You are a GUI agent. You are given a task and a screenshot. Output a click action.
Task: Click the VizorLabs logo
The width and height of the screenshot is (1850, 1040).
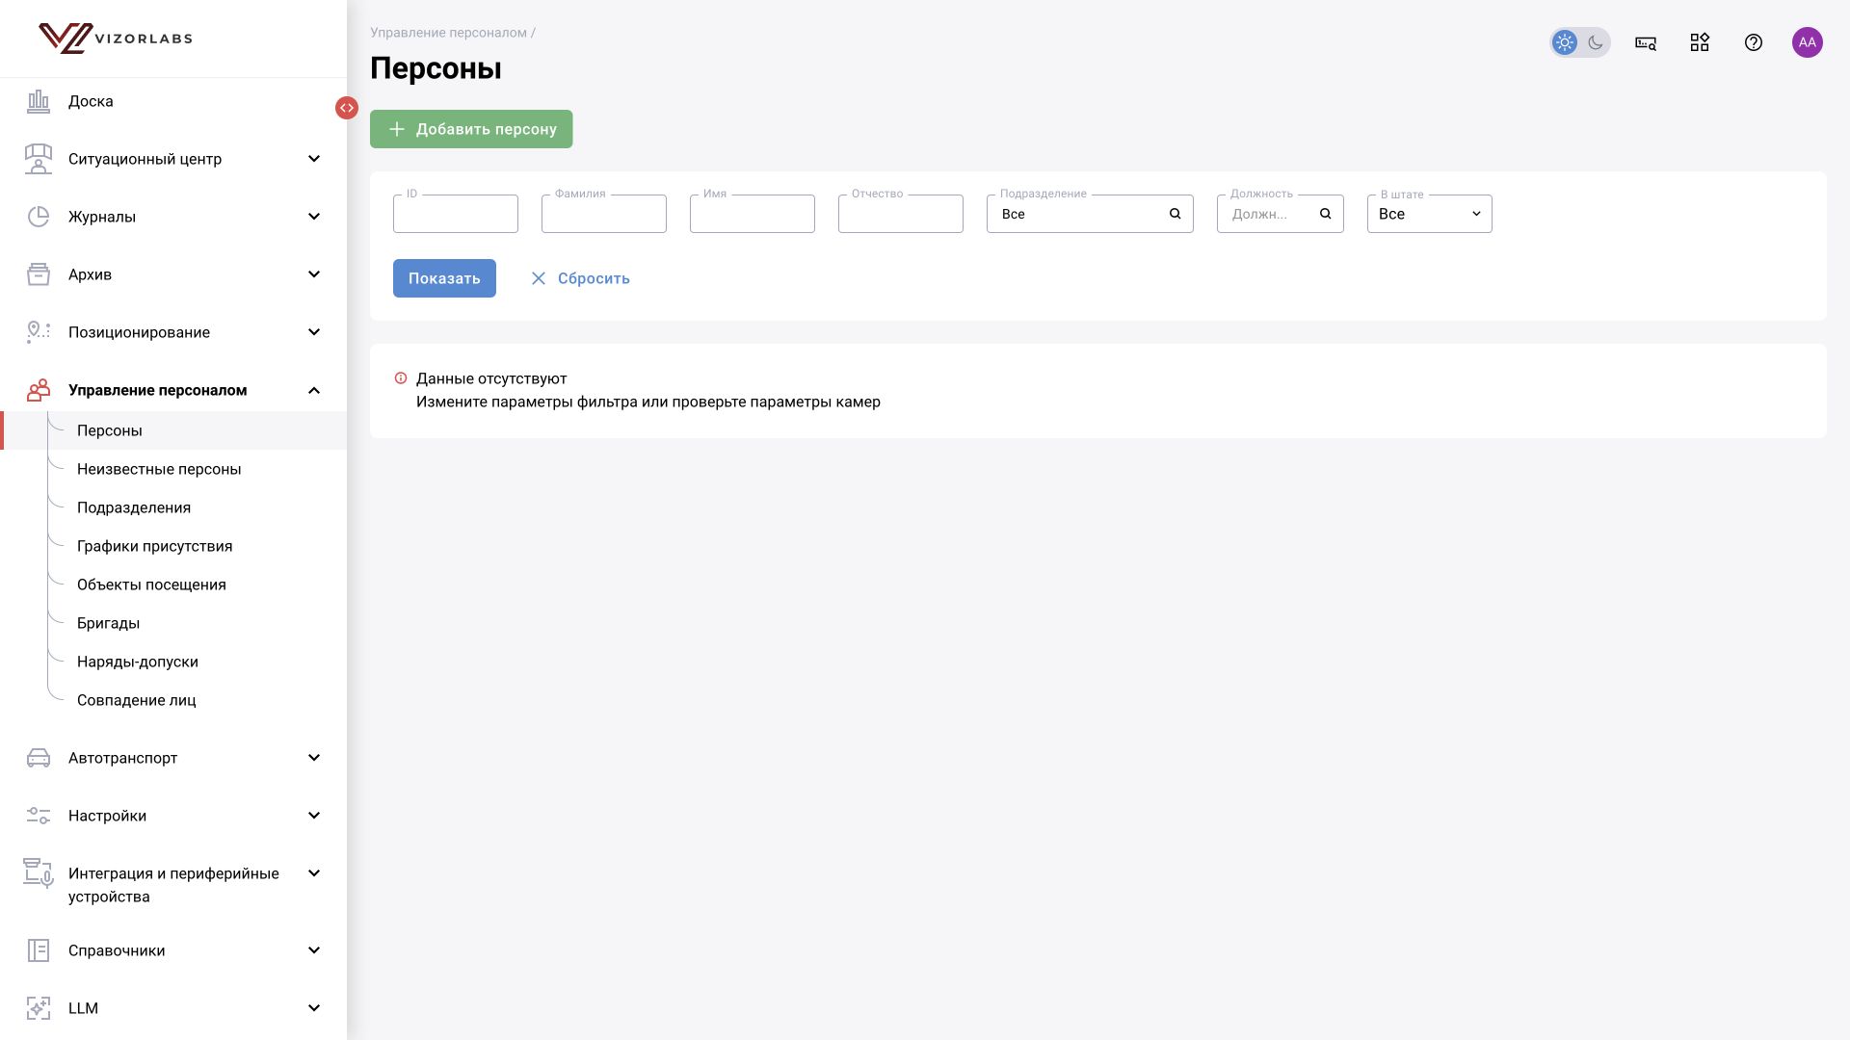coord(116,39)
